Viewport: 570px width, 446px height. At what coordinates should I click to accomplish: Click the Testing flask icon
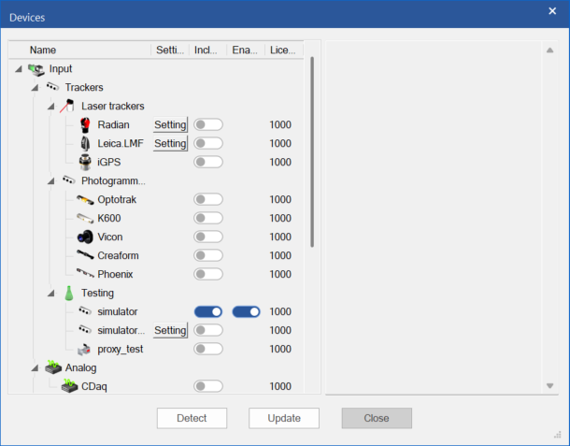pyautogui.click(x=68, y=293)
